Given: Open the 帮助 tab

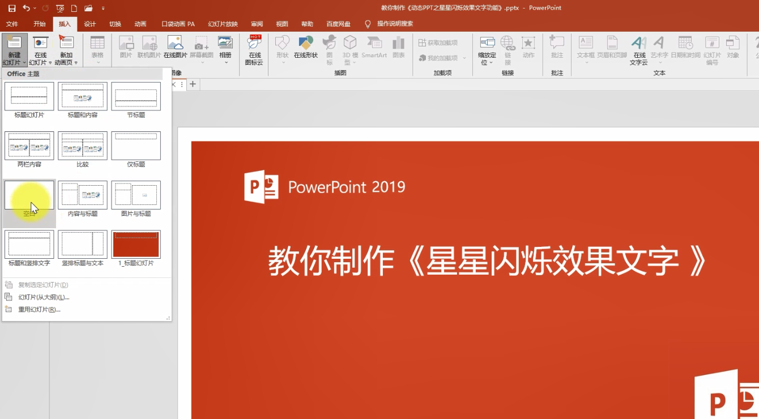Looking at the screenshot, I should click(x=307, y=24).
